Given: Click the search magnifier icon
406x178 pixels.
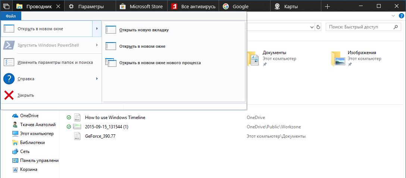Looking at the screenshot, I should coord(396,27).
